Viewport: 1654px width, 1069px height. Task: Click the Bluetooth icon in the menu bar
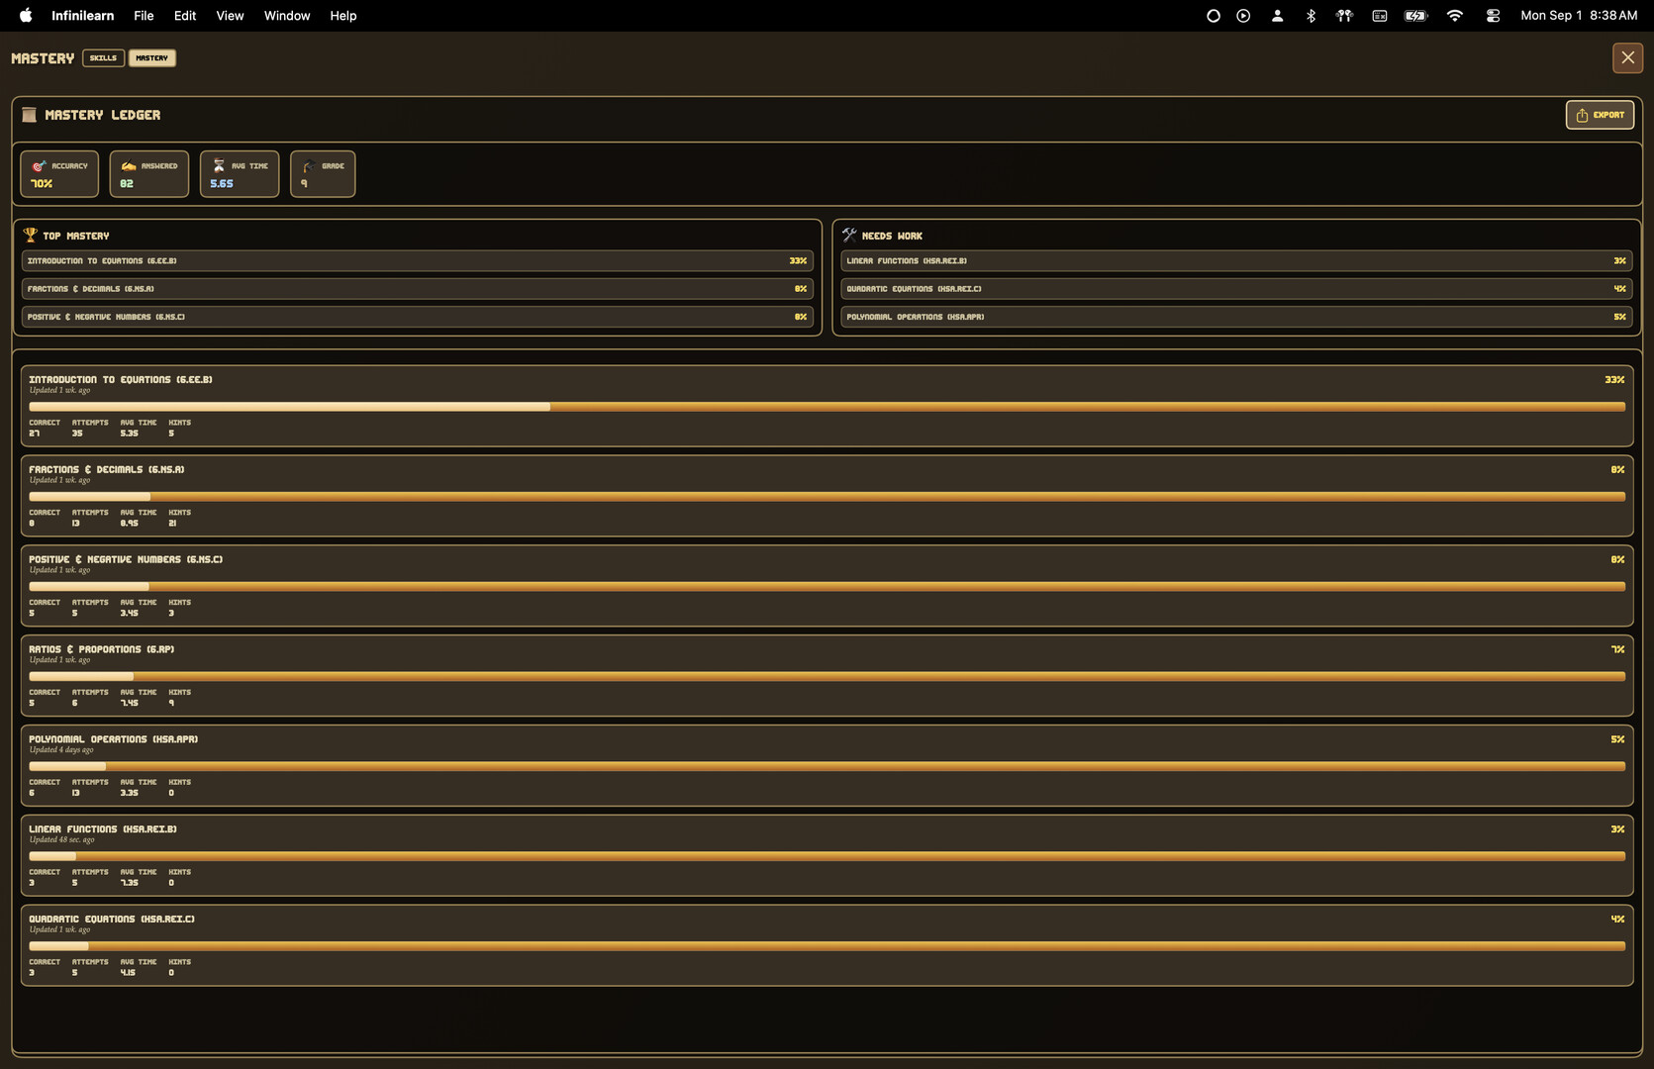pyautogui.click(x=1311, y=15)
